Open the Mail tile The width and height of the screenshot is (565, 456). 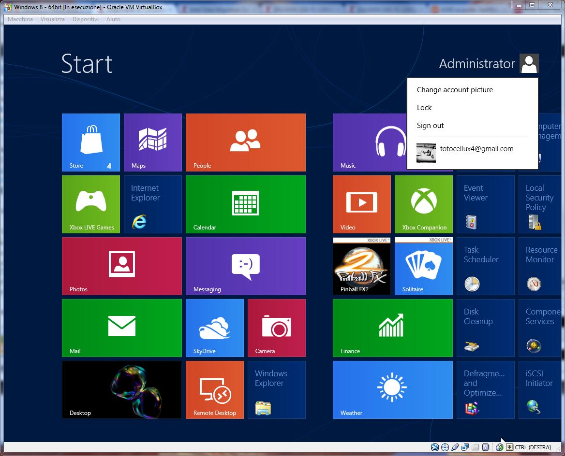click(122, 328)
